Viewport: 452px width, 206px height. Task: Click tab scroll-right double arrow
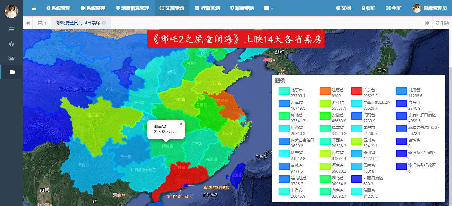coord(427,23)
